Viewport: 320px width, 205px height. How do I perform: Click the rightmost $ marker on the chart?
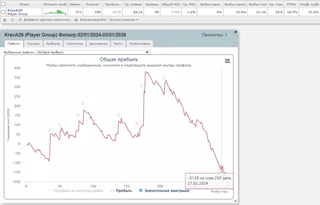164,78
